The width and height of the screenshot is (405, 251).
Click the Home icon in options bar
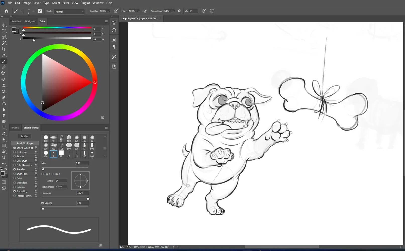pyautogui.click(x=6, y=11)
